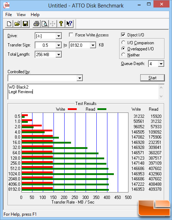The image size is (172, 220).
Task: Open the Total Length 256 MB dropdown
Action: [59, 54]
